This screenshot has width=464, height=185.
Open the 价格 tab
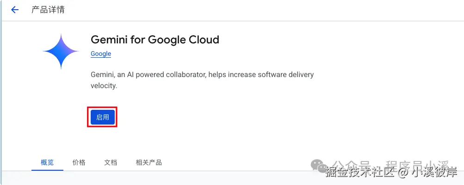pyautogui.click(x=79, y=162)
